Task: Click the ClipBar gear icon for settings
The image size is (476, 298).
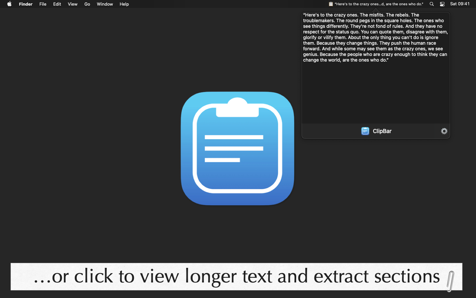Action: 444,131
